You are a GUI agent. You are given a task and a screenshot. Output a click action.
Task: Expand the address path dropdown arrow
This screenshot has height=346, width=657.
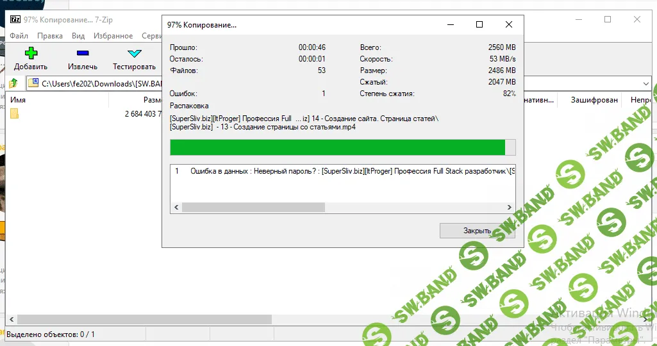[x=645, y=83]
